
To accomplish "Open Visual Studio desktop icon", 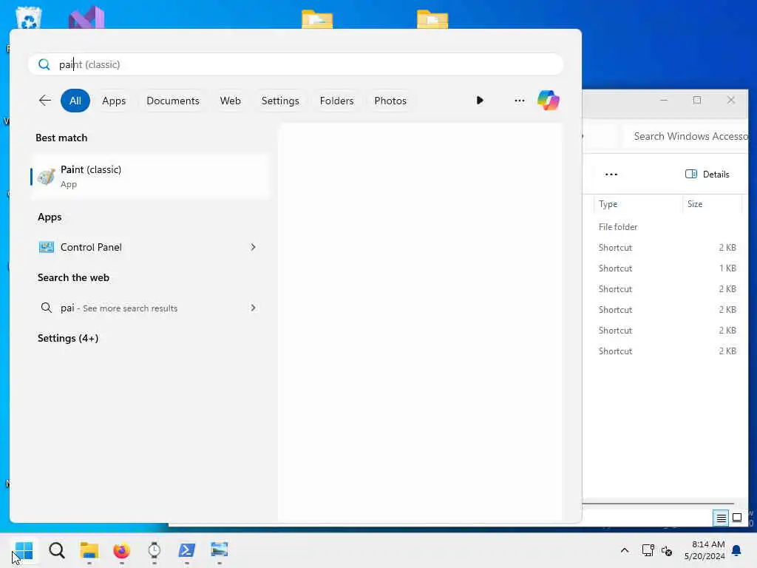I will (x=86, y=18).
